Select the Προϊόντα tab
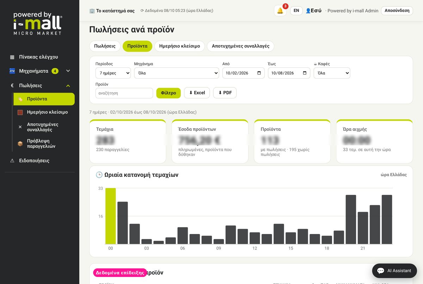 [137, 46]
